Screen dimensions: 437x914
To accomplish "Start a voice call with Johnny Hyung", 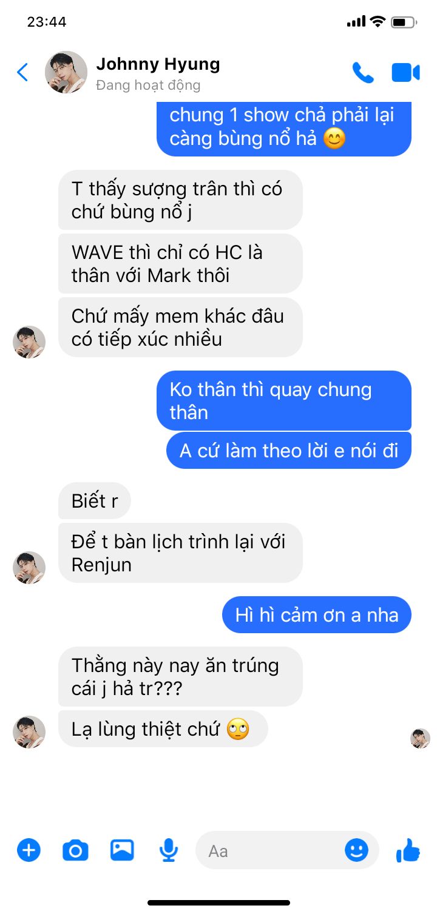I will tap(363, 73).
